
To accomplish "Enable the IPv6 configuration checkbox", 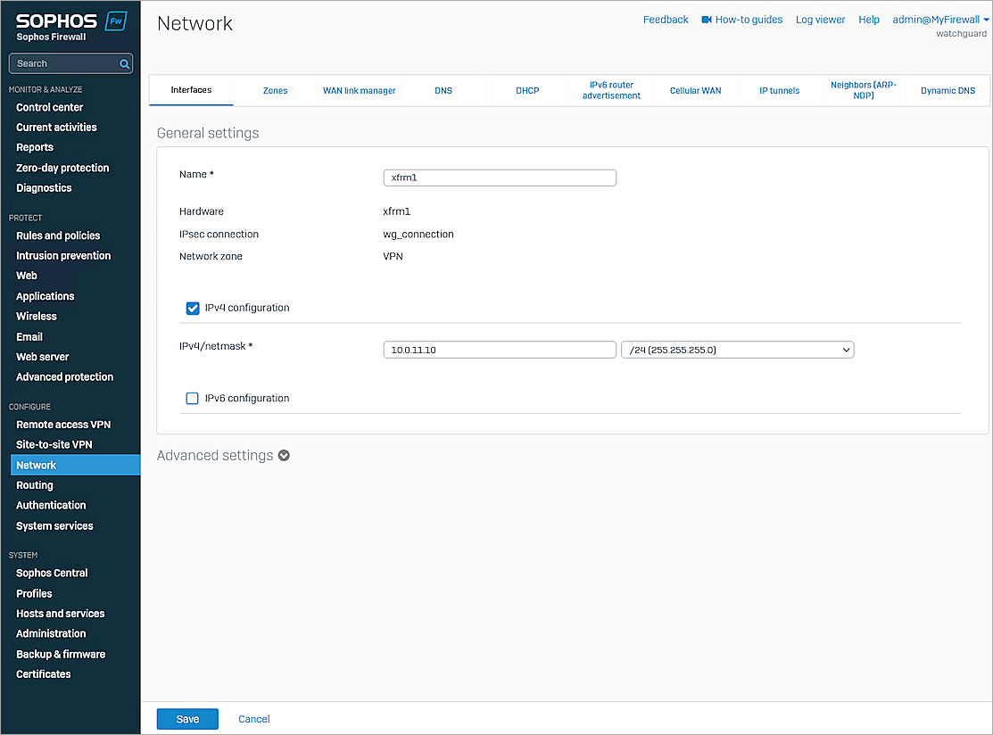I will pyautogui.click(x=192, y=398).
